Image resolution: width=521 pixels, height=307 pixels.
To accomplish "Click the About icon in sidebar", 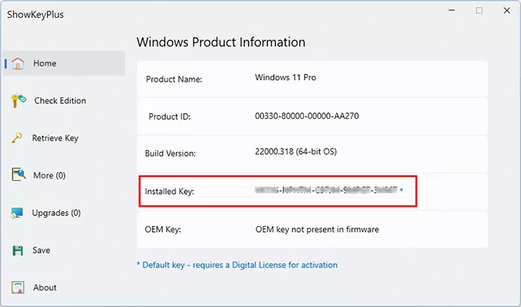I will [x=19, y=288].
